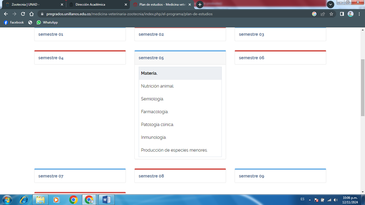The width and height of the screenshot is (365, 205).
Task: Reload the page with the refresh icon
Action: click(23, 14)
